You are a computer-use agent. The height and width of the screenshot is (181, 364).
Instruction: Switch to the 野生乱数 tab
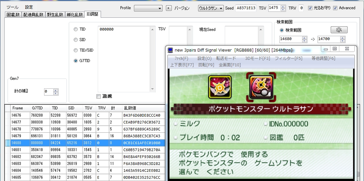(55, 15)
